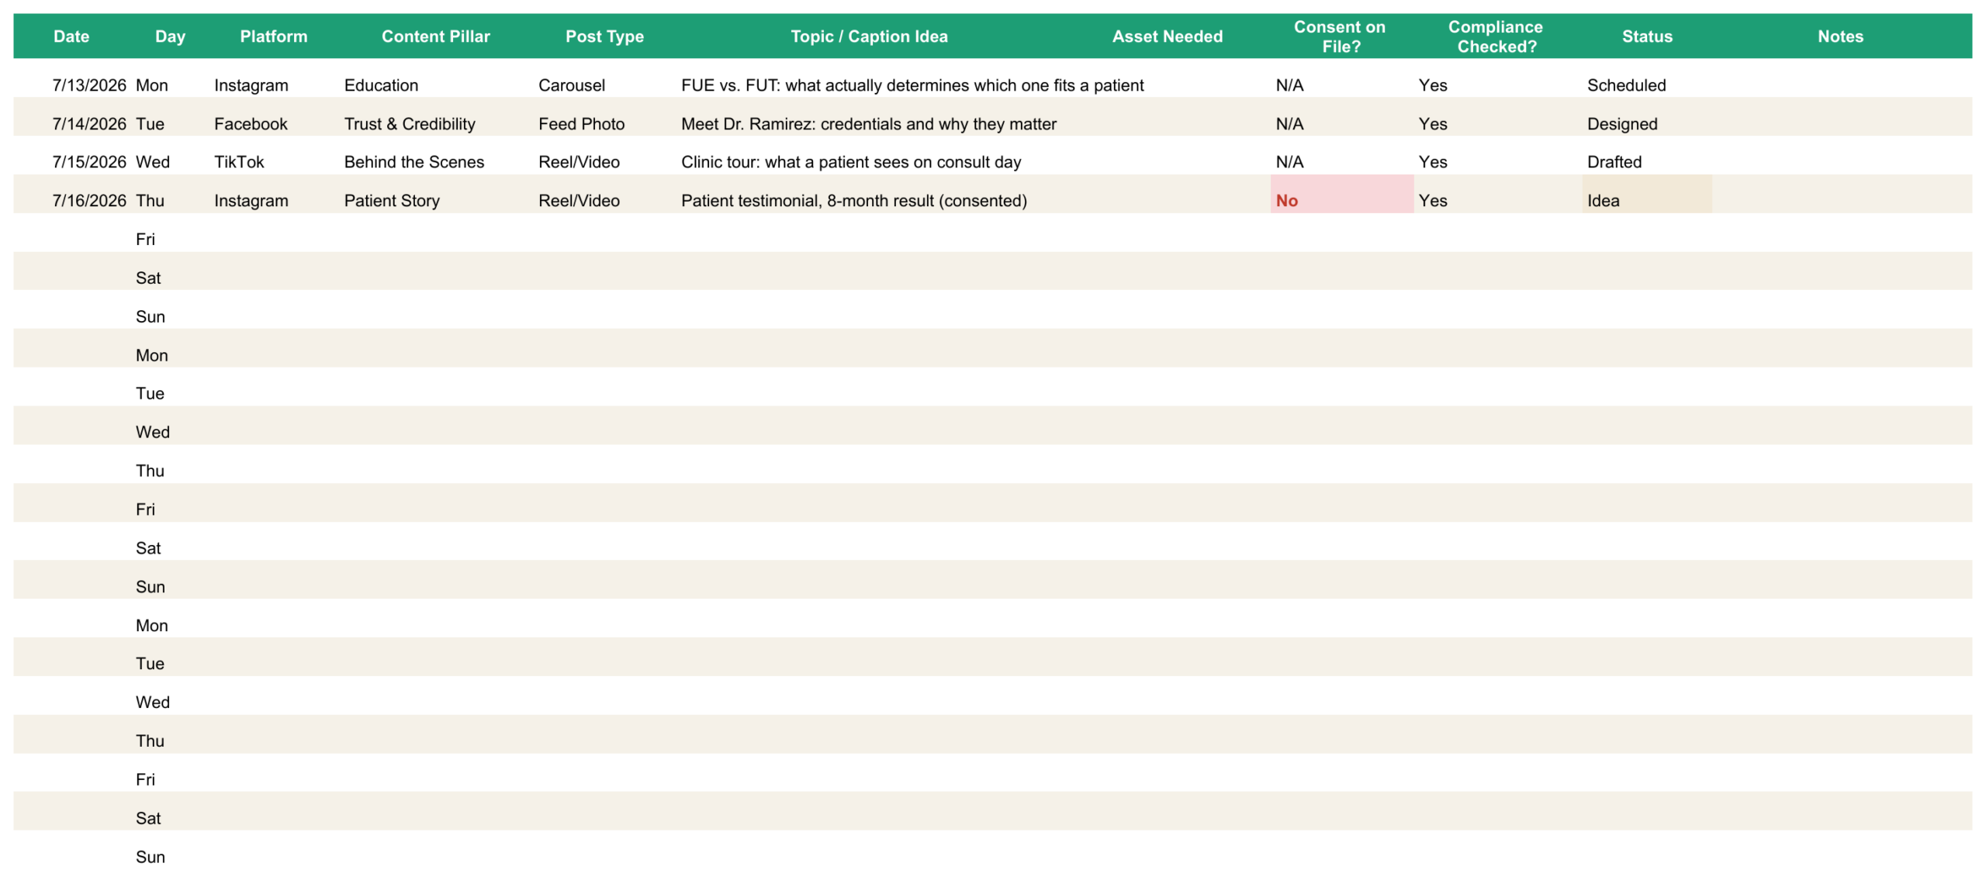The height and width of the screenshot is (877, 1986).
Task: Select the Notes column header
Action: pos(1840,36)
